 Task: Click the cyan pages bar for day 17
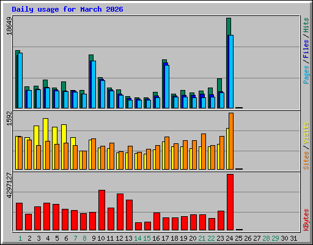(x=167, y=86)
